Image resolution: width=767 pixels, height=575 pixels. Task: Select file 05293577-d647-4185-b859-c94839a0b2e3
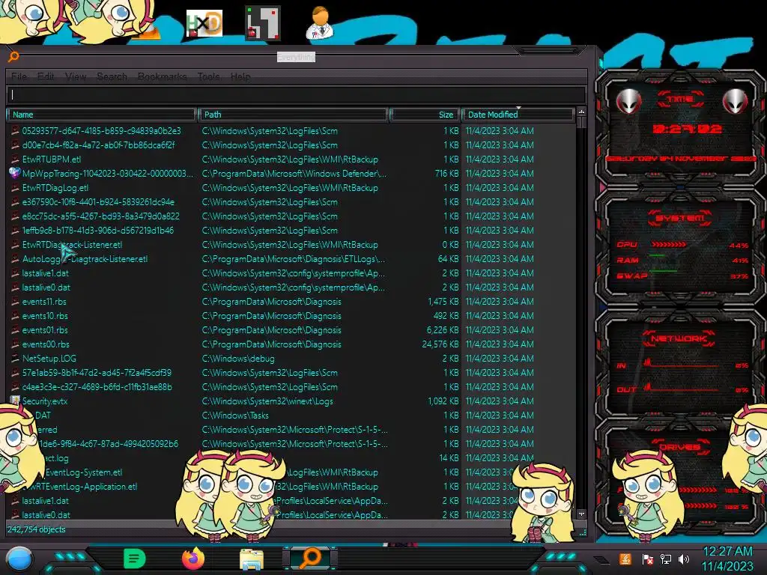coord(101,131)
